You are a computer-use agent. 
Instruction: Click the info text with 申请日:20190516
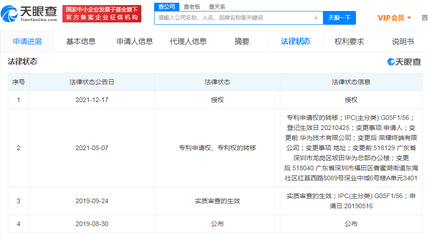[351, 201]
